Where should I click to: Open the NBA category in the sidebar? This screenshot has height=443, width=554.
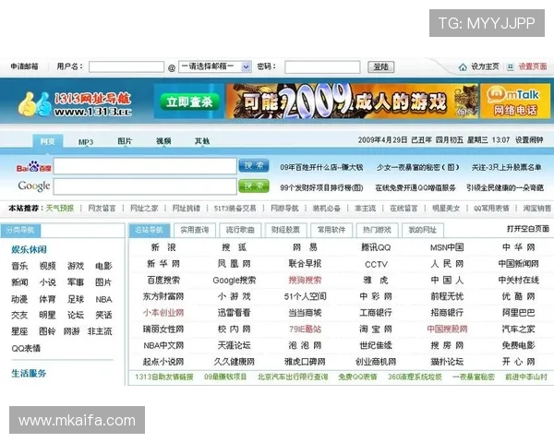(x=103, y=300)
